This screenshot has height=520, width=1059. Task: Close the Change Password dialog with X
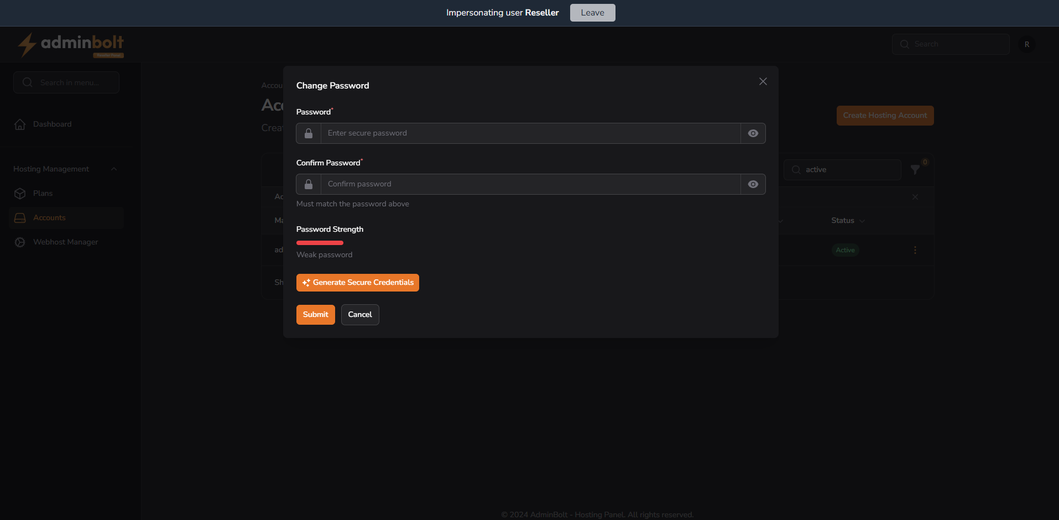(x=763, y=81)
